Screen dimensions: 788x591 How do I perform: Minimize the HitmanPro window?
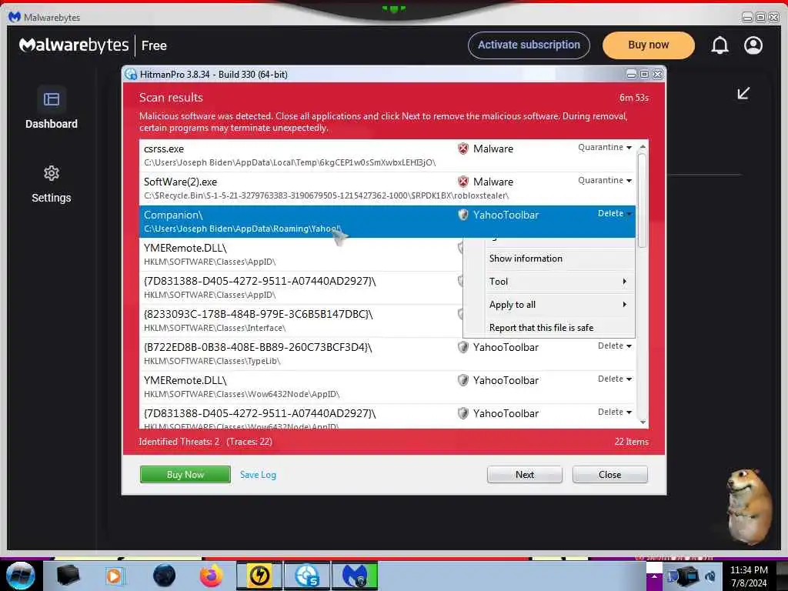[x=631, y=75]
